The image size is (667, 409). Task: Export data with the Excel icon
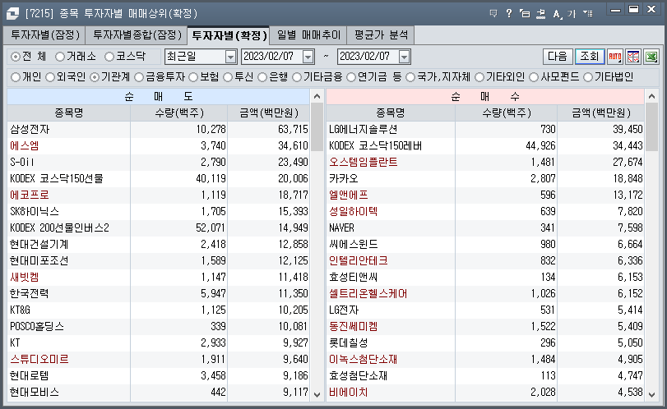point(651,57)
